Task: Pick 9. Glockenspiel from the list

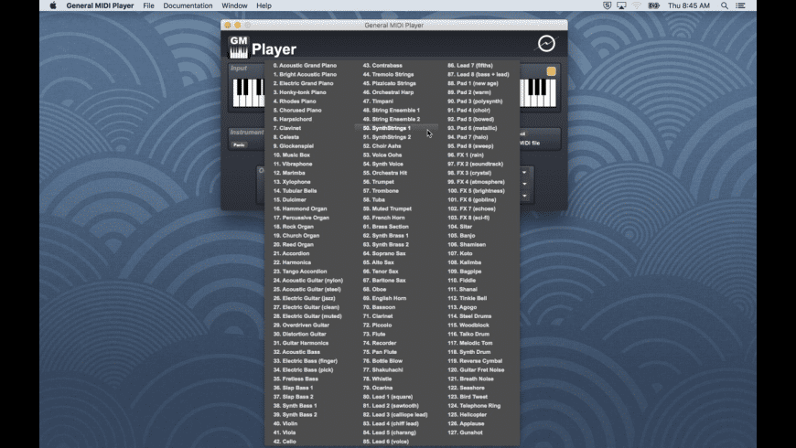Action: pyautogui.click(x=294, y=146)
